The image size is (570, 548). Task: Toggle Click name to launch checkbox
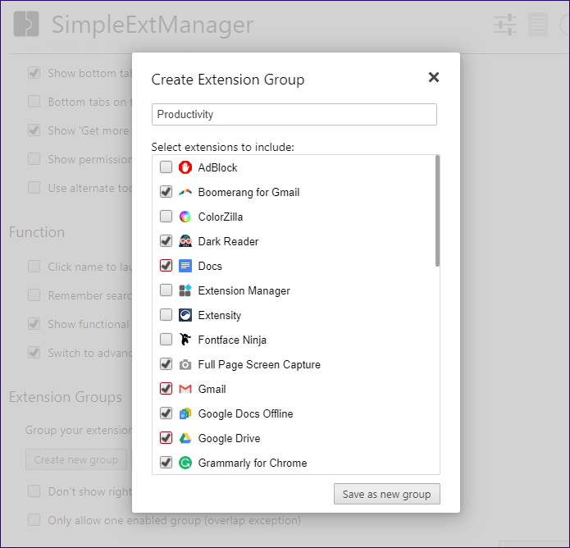(34, 267)
